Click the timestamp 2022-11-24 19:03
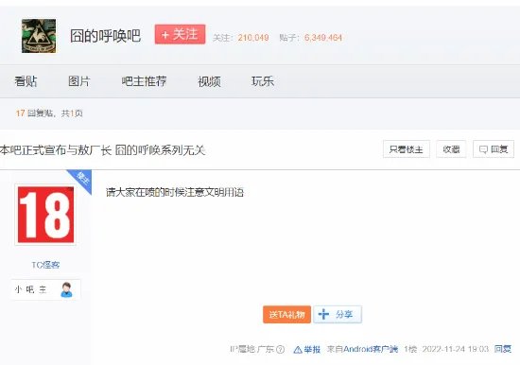520x365 pixels. tap(456, 349)
